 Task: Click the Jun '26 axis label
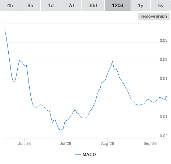point(24,143)
